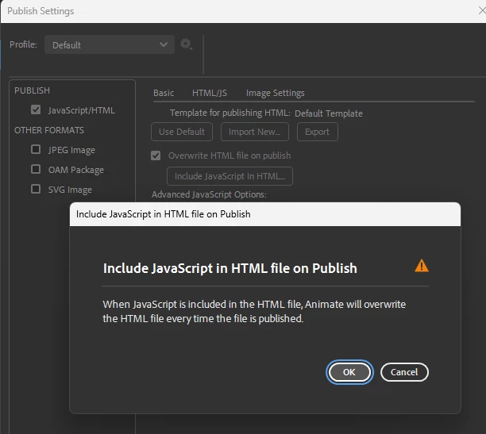Enable the OAM Package format checkbox

pos(36,169)
